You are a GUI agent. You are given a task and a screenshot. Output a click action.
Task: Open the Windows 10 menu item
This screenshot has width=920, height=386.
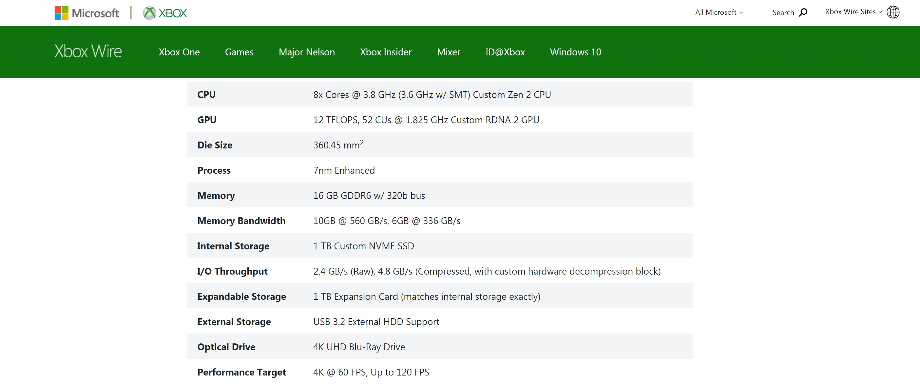[575, 52]
